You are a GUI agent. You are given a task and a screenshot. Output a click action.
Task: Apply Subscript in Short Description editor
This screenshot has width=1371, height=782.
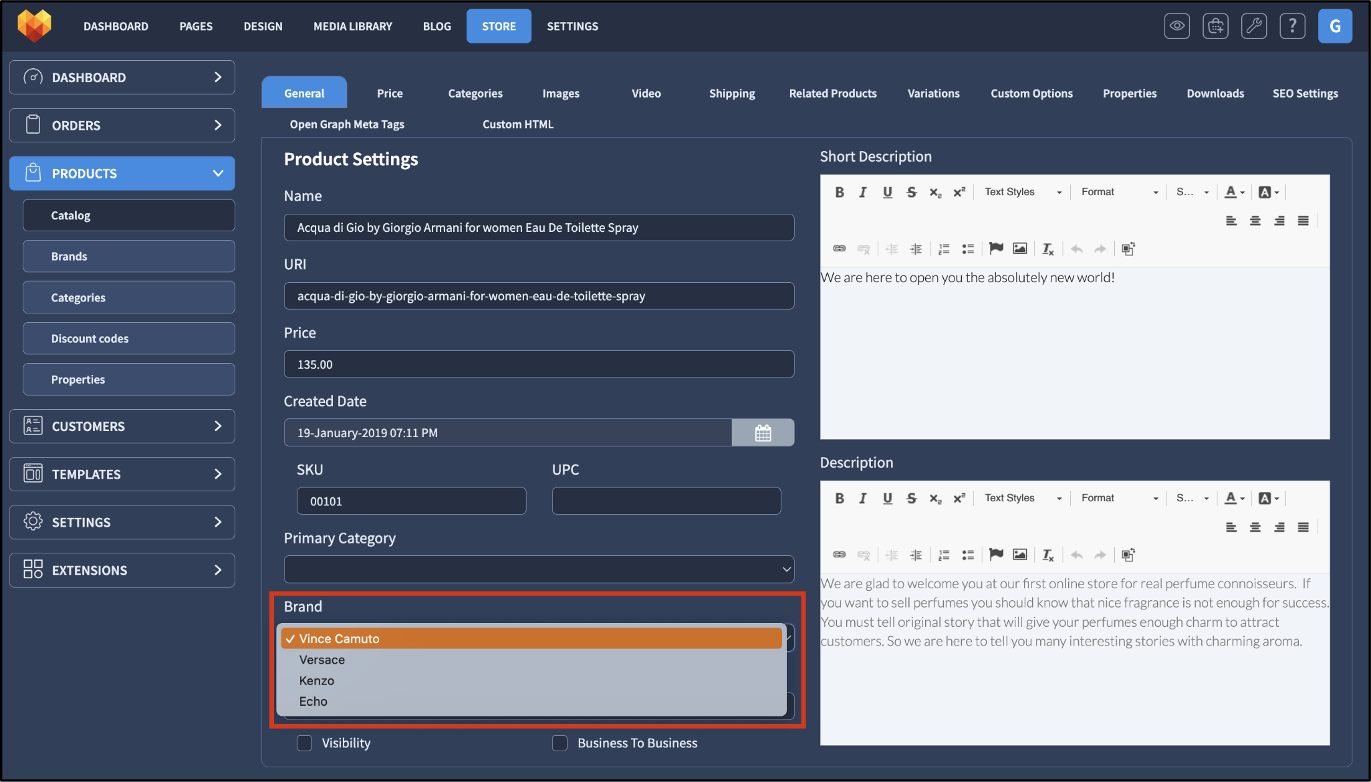(935, 192)
